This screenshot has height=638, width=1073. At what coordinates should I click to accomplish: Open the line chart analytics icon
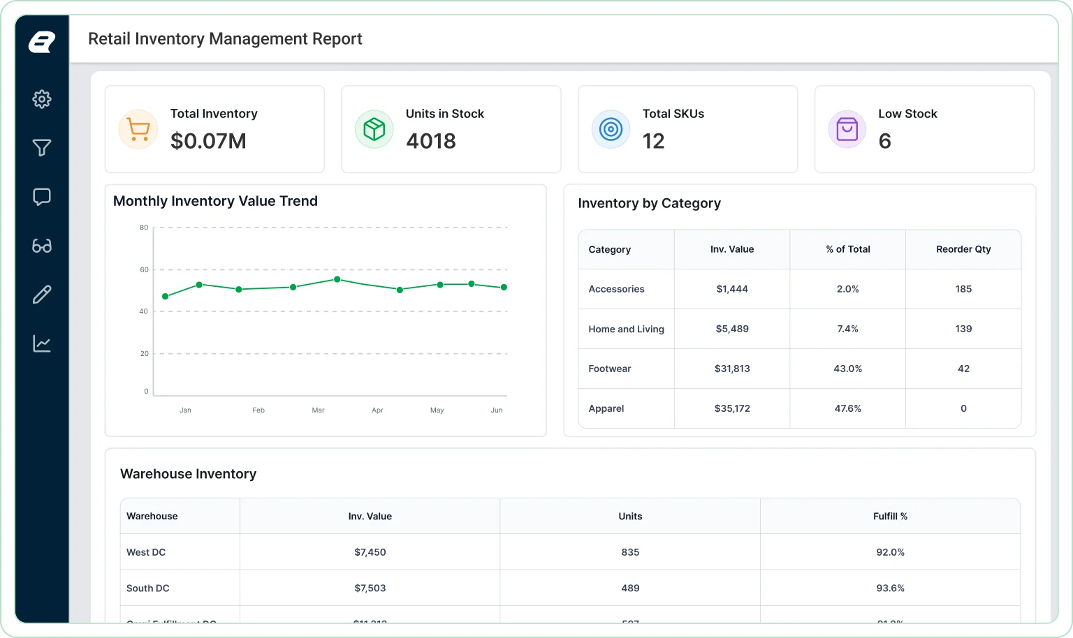click(42, 343)
